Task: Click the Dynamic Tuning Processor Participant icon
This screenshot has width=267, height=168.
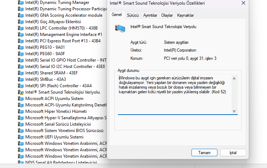Action: (x=21, y=9)
